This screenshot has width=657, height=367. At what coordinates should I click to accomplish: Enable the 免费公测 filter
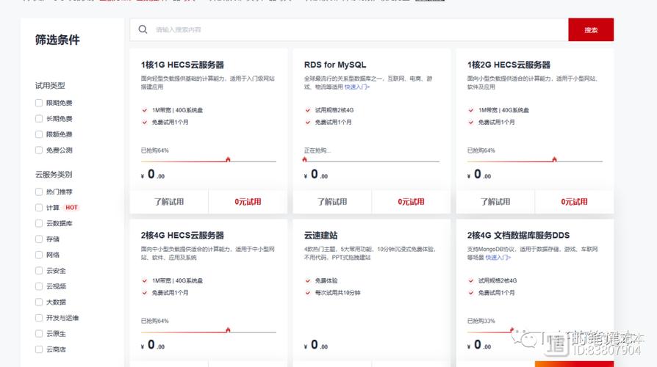[x=39, y=150]
